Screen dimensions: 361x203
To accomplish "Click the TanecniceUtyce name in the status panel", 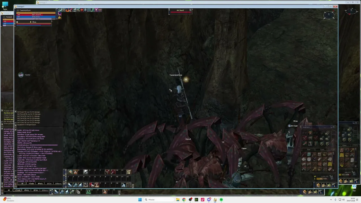I will [25, 10].
